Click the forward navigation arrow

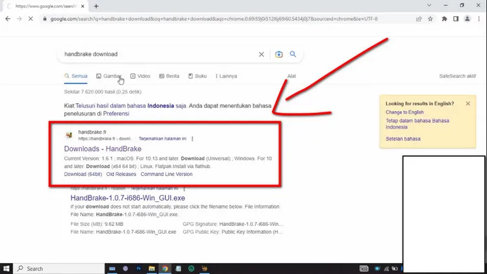(19, 19)
